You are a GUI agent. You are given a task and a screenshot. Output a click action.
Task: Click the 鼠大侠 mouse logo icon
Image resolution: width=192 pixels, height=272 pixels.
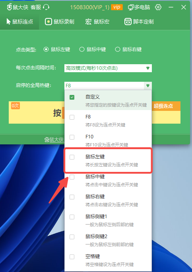[x=9, y=7]
